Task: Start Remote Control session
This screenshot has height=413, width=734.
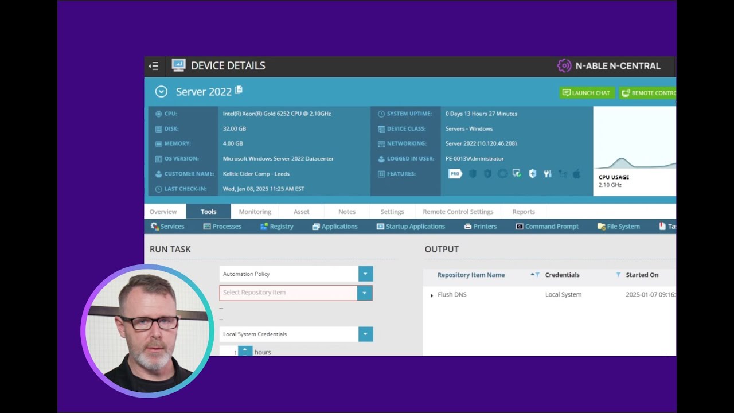Action: pyautogui.click(x=648, y=93)
